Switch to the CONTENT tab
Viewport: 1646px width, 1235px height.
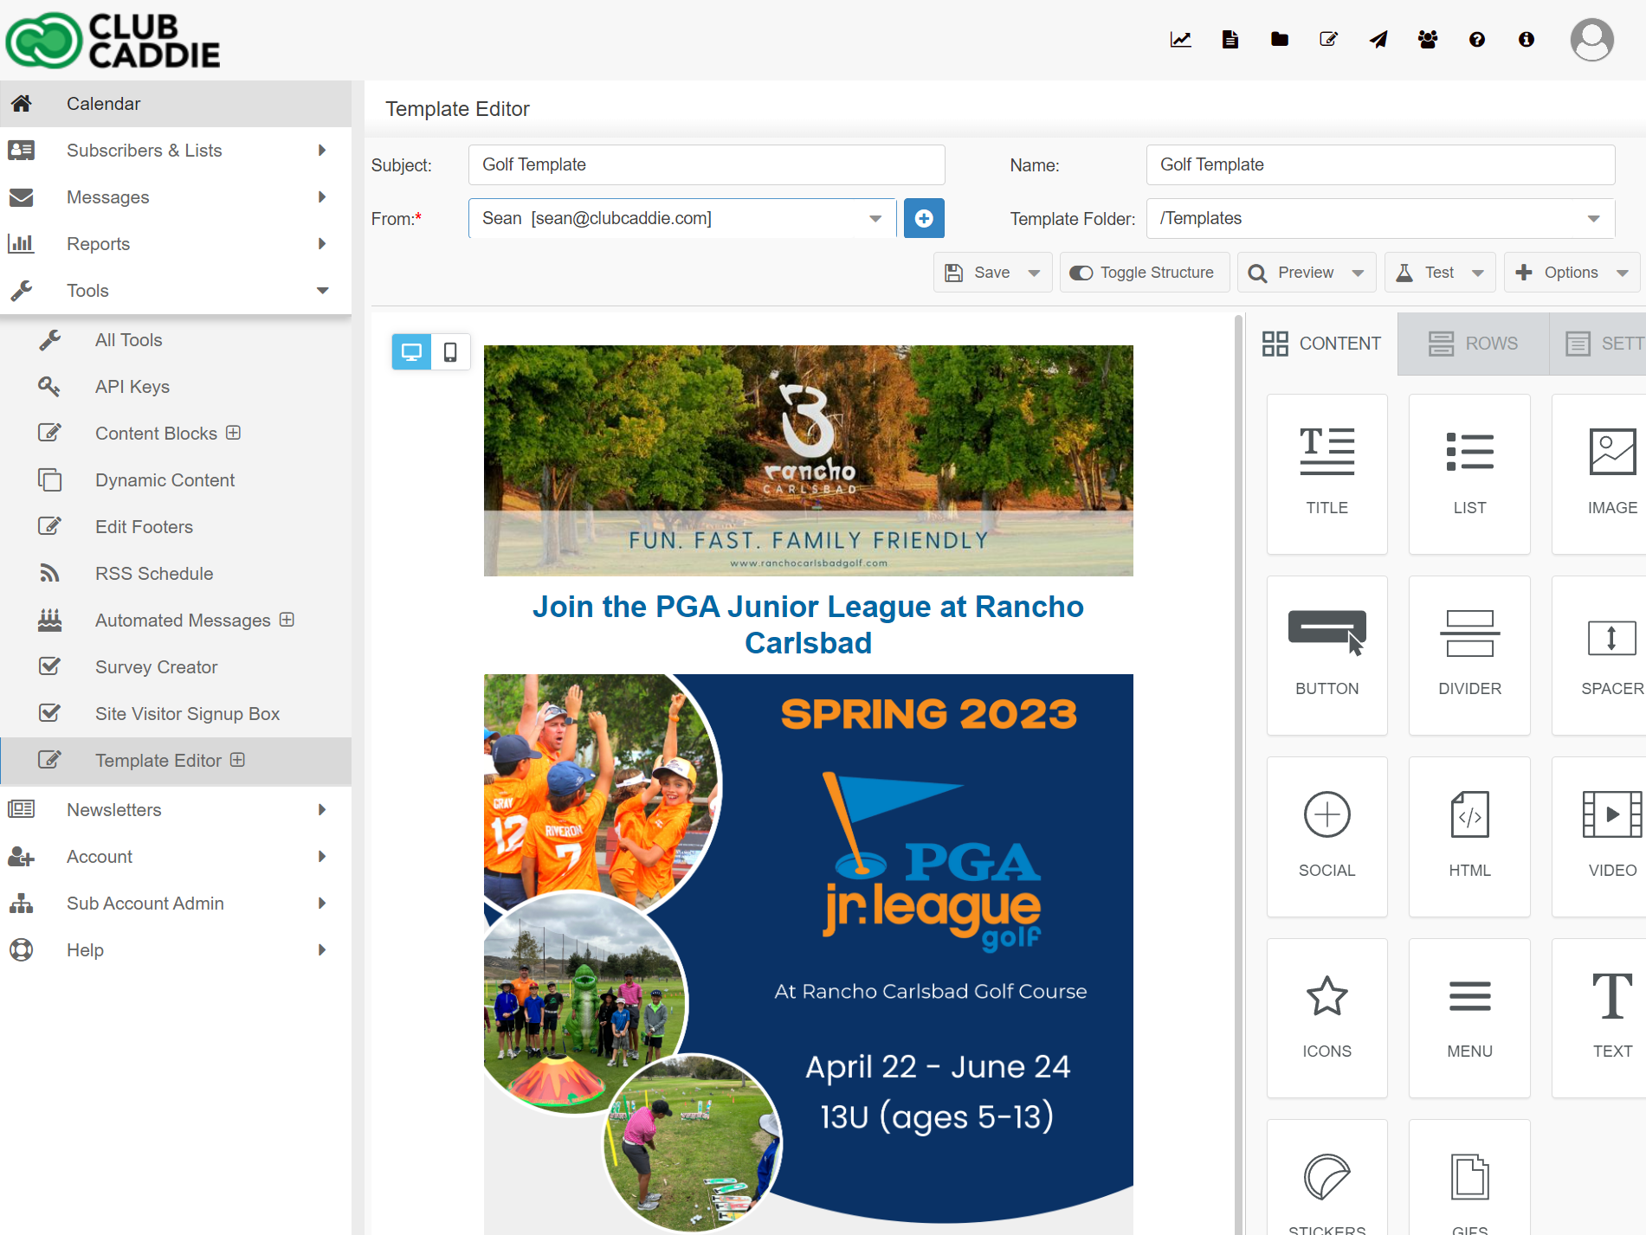click(x=1321, y=344)
